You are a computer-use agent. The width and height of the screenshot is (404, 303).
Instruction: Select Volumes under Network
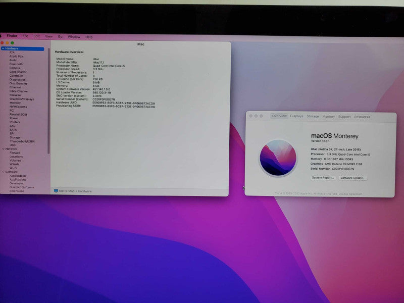pyautogui.click(x=16, y=161)
